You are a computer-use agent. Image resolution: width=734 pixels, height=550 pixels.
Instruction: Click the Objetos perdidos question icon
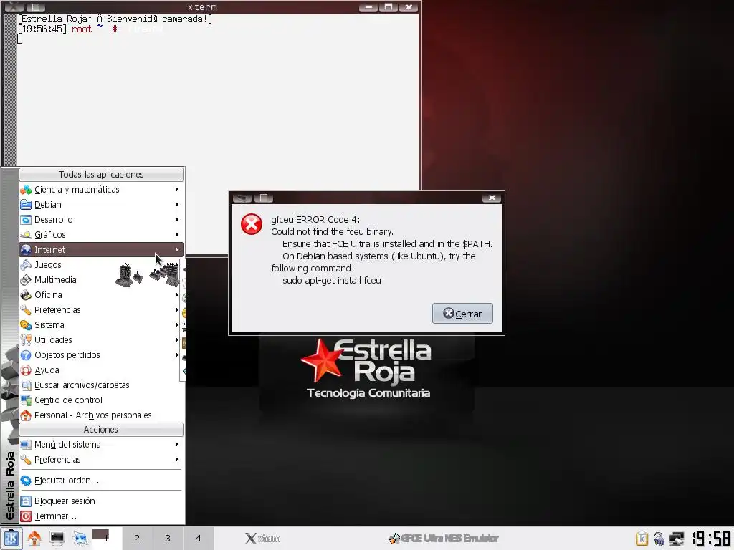tap(26, 355)
